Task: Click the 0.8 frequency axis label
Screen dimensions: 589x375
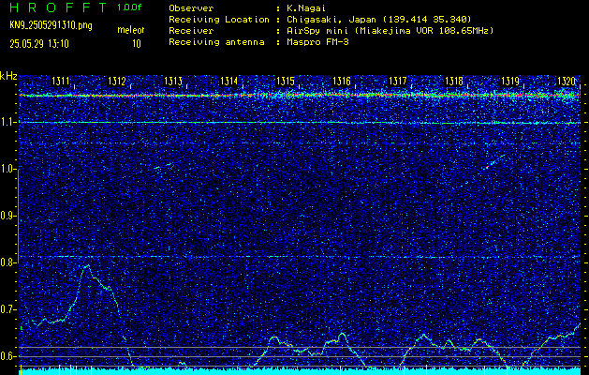Action: pos(7,262)
